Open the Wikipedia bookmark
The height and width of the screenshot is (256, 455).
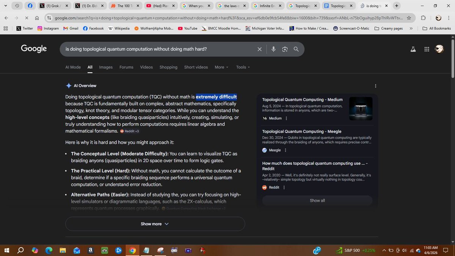coord(119,28)
